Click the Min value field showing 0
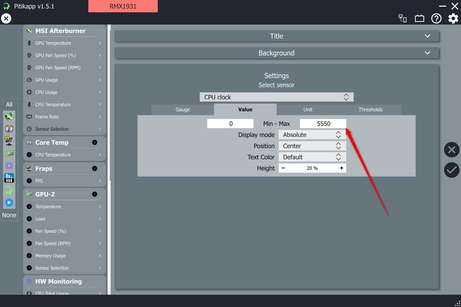 [x=230, y=124]
